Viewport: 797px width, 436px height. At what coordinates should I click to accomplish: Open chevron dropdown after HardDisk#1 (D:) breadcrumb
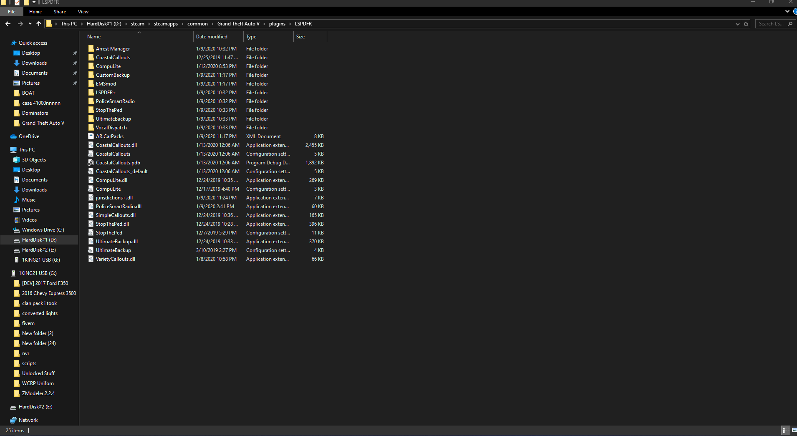click(126, 24)
